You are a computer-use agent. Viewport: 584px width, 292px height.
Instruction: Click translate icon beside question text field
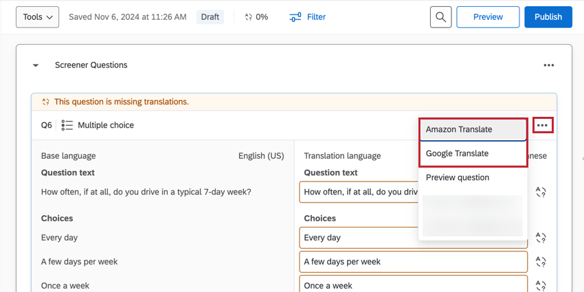540,192
